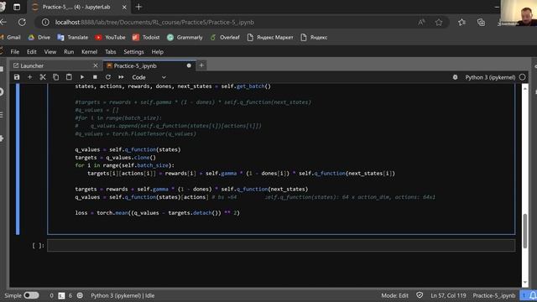Toggle Simple interface mode switch
The width and height of the screenshot is (537, 302).
click(x=31, y=295)
